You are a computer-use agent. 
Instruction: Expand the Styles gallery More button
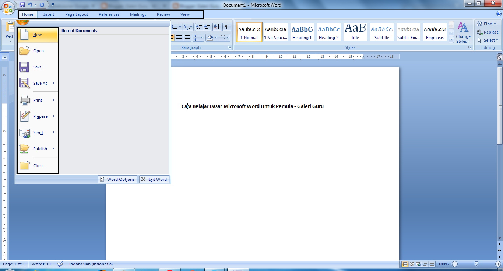pyautogui.click(x=451, y=39)
